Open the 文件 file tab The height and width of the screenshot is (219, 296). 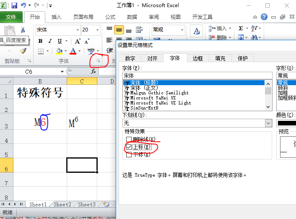coord(11,17)
